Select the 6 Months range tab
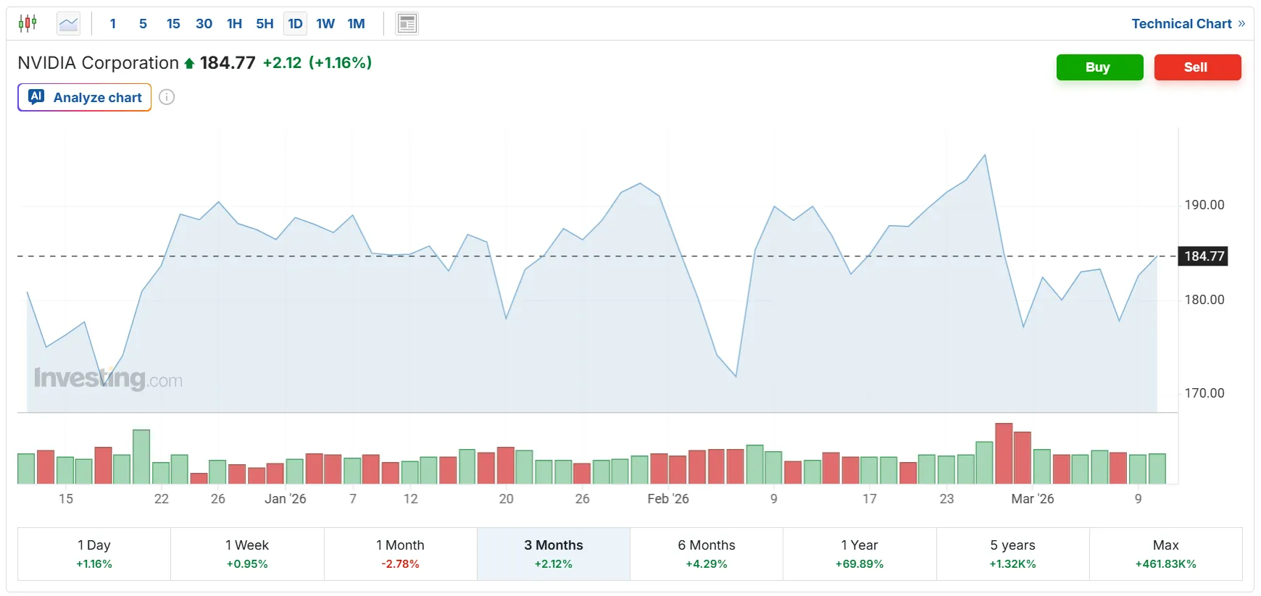 click(x=707, y=554)
